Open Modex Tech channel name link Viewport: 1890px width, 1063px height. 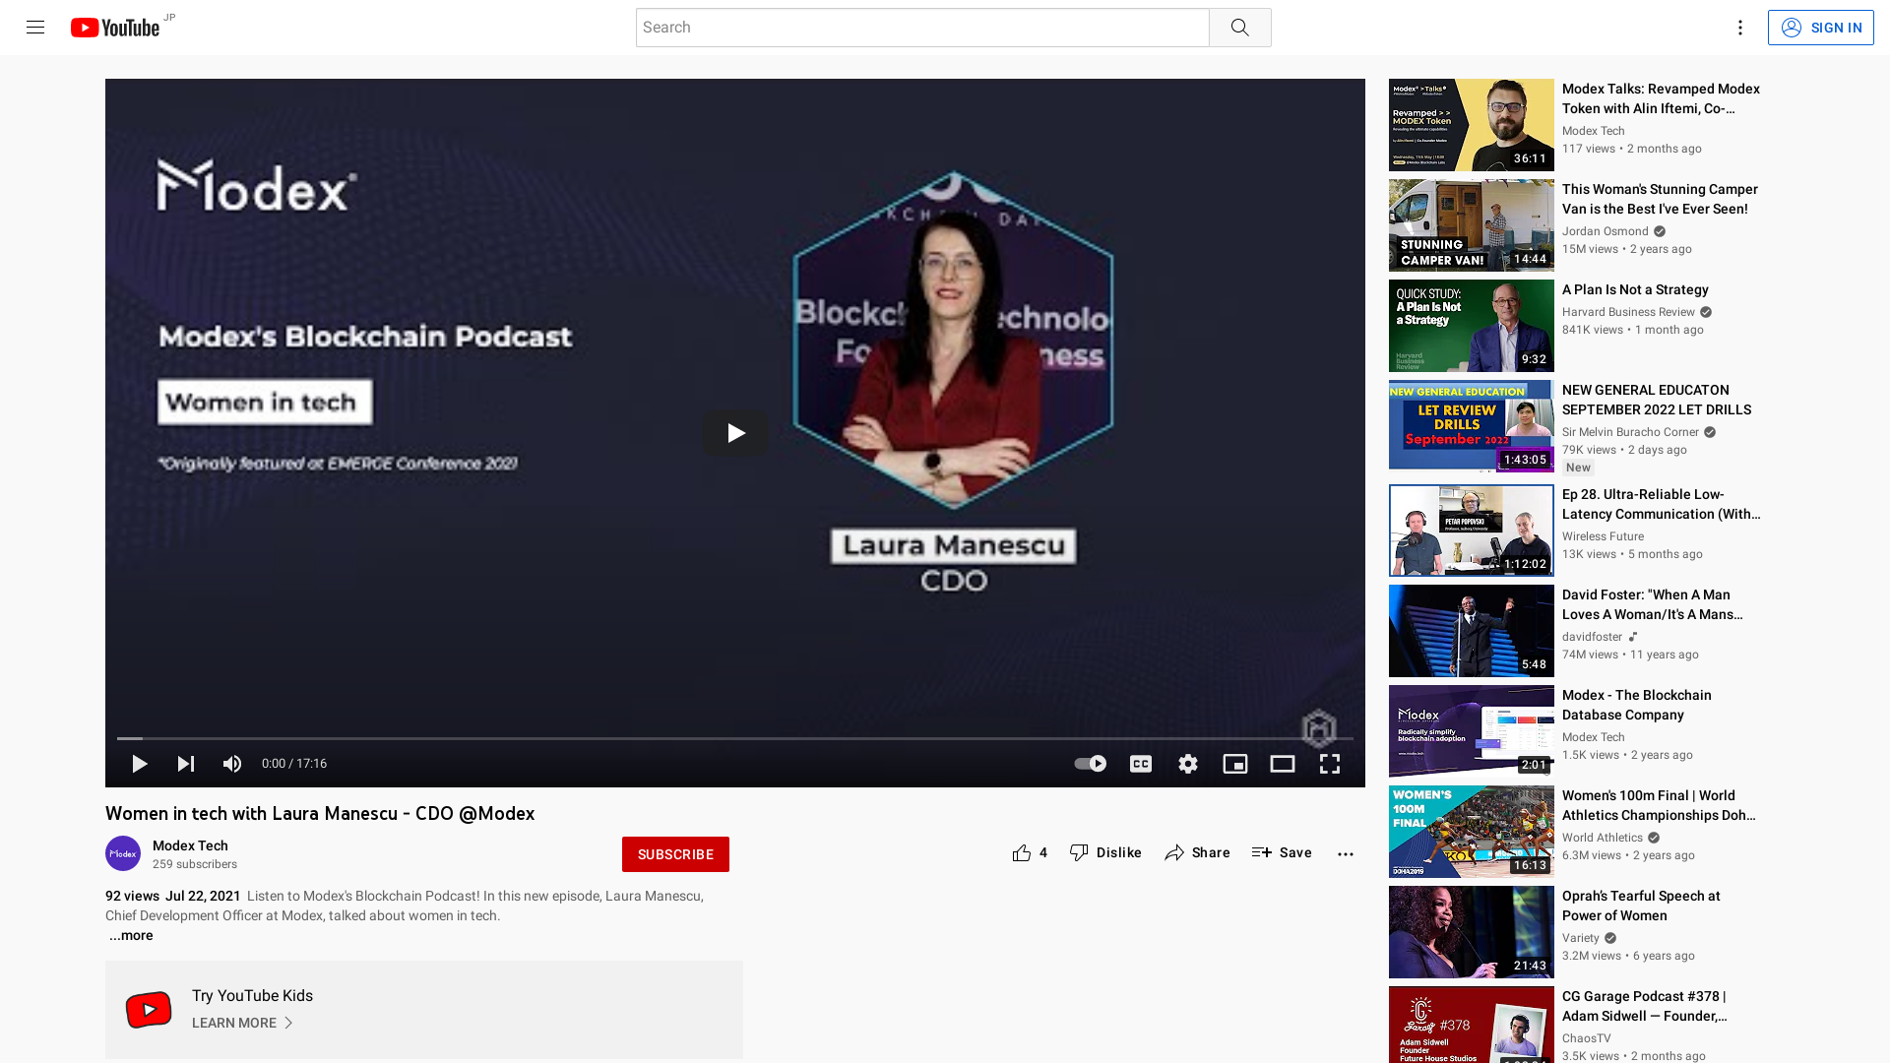tap(190, 845)
